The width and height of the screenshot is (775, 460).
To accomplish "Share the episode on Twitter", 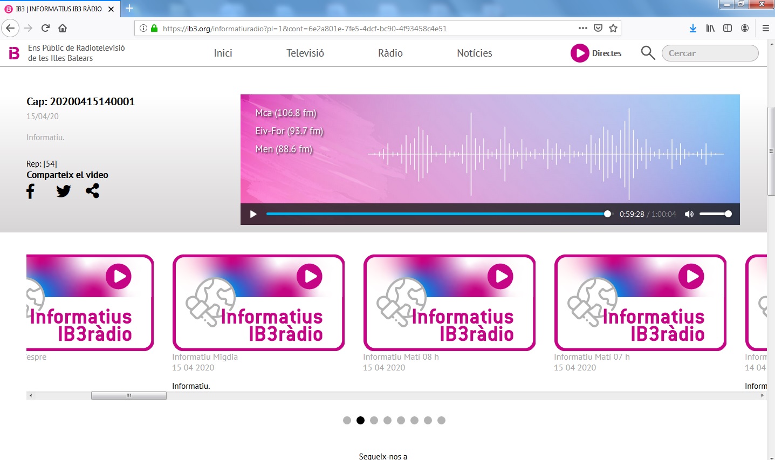I will 64,191.
